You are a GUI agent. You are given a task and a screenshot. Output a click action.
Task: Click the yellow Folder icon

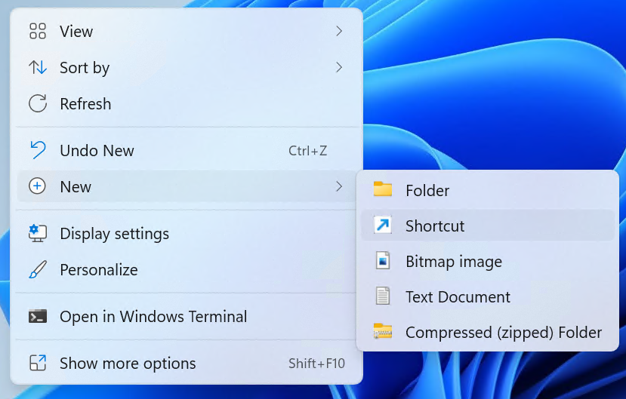pos(383,190)
